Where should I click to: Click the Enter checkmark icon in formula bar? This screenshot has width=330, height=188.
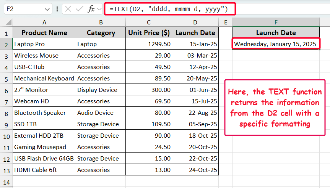(80, 9)
